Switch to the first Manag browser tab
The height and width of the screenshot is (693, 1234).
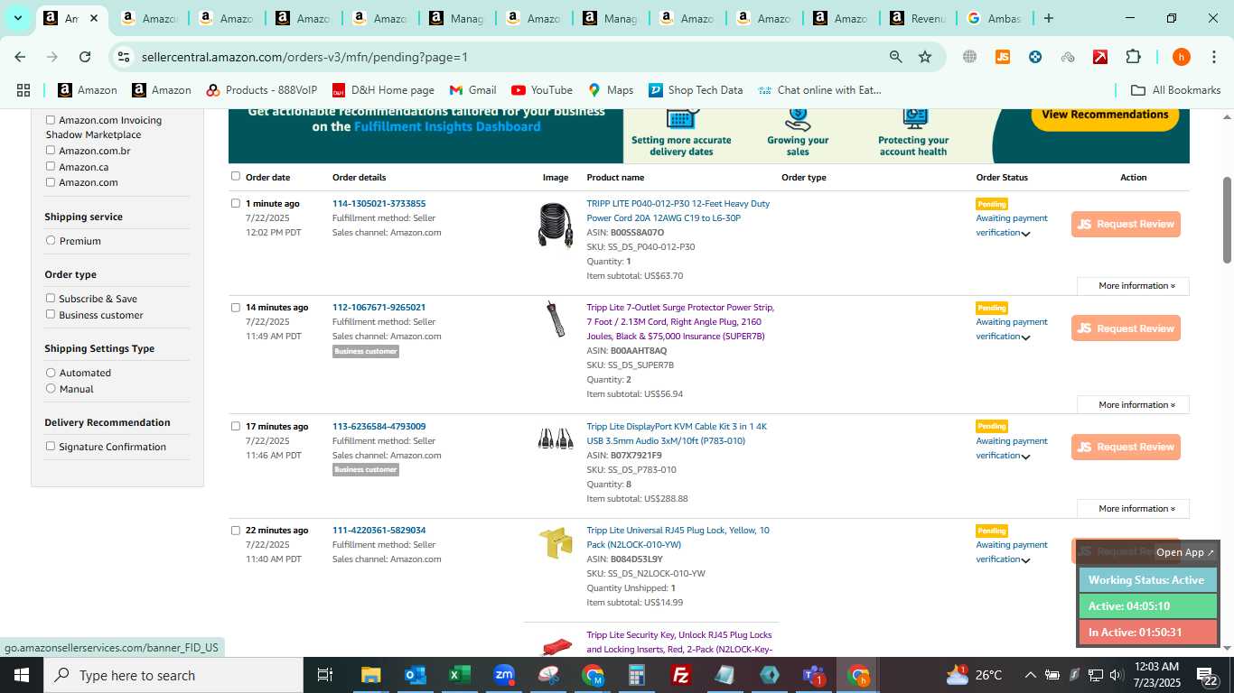point(459,18)
